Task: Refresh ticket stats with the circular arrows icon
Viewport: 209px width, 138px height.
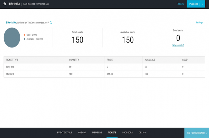Action: click(x=51, y=23)
